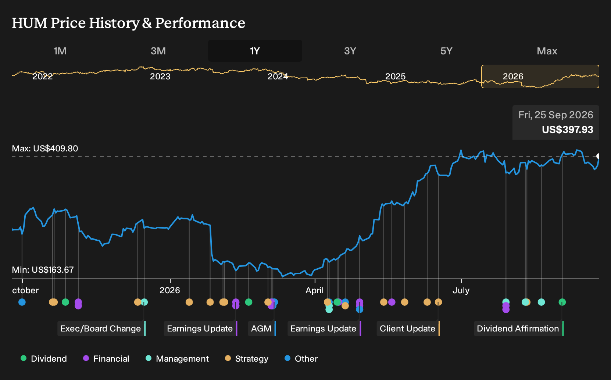This screenshot has height=380, width=611.
Task: Select orange dot above Client Update label
Action: 438,302
